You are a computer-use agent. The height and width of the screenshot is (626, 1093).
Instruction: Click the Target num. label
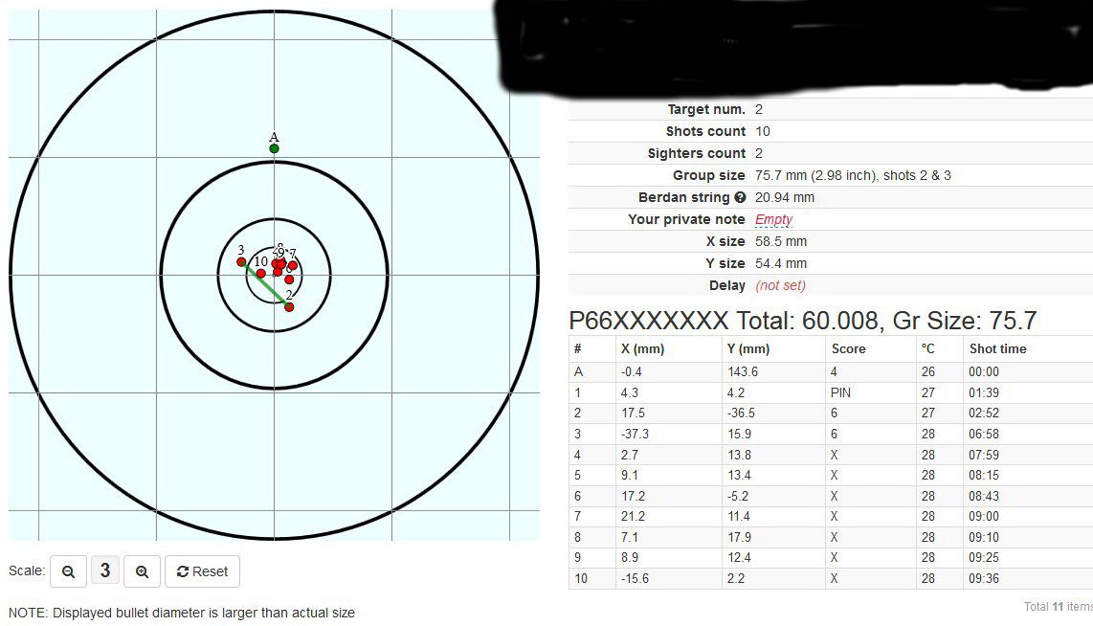[x=706, y=109]
